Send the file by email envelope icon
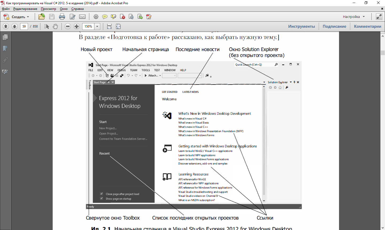Image resolution: width=385 pixels, height=230 pixels. [82, 17]
